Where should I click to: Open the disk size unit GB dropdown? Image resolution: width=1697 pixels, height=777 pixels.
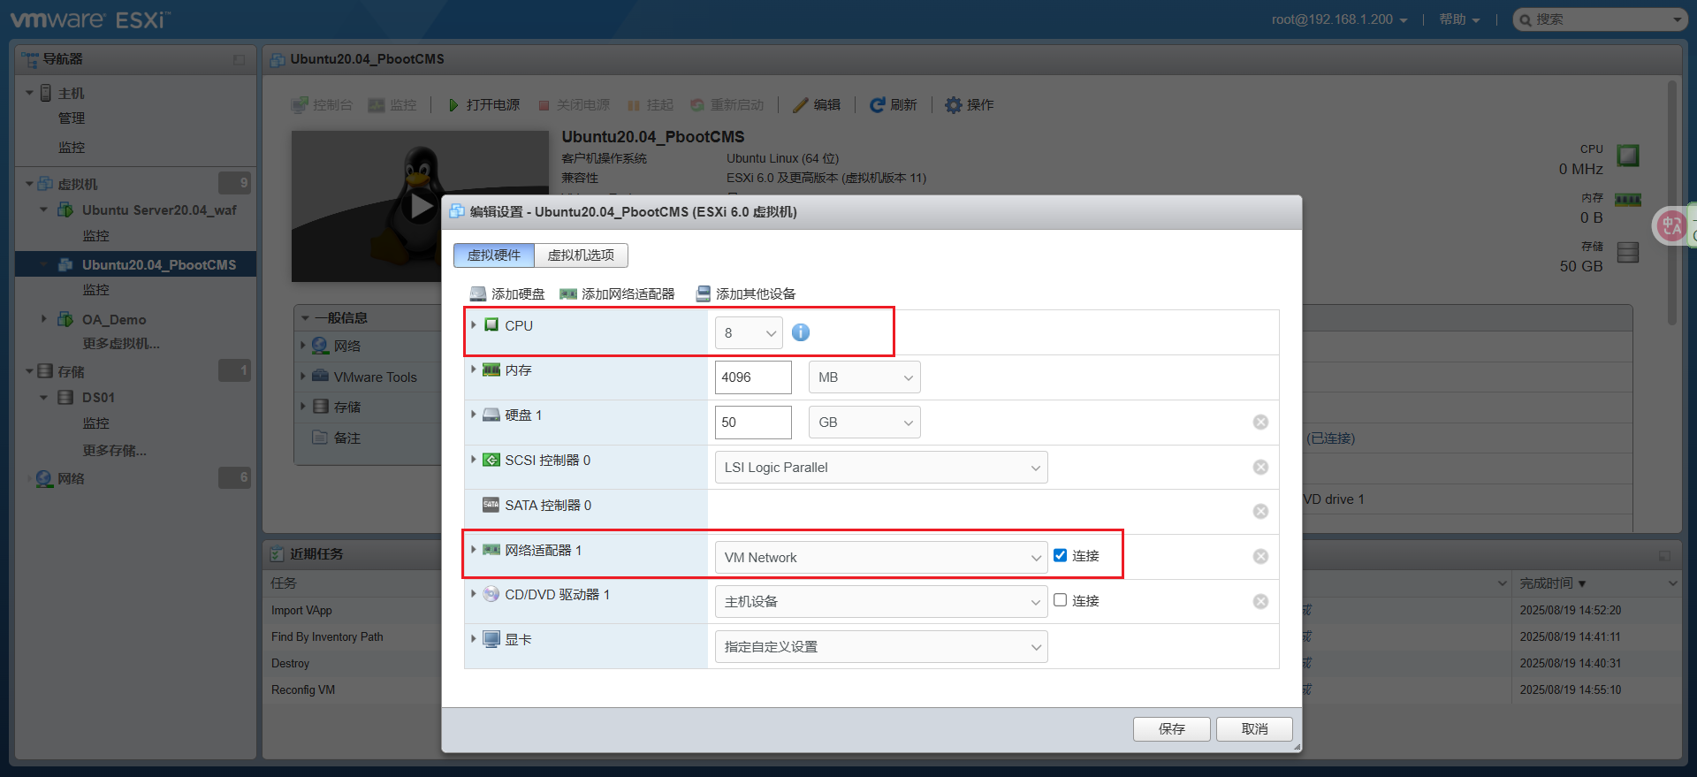click(864, 423)
